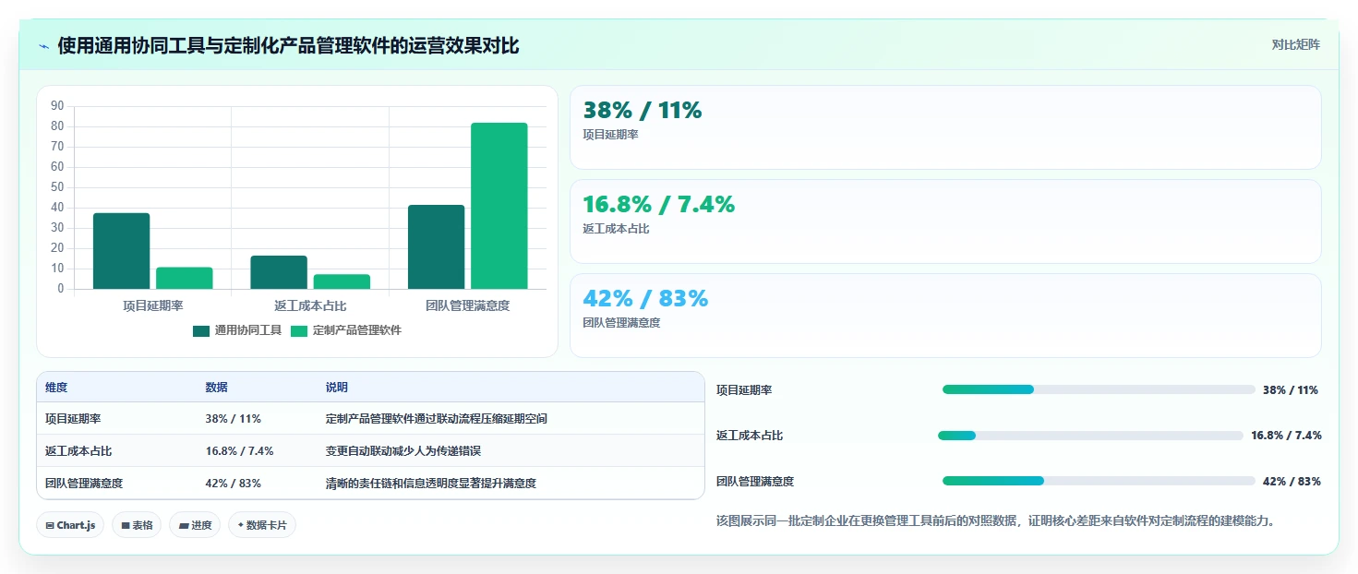Screen dimensions: 1358x574
Task: Click the 16.8% / 7.4% data card value
Action: tap(659, 205)
